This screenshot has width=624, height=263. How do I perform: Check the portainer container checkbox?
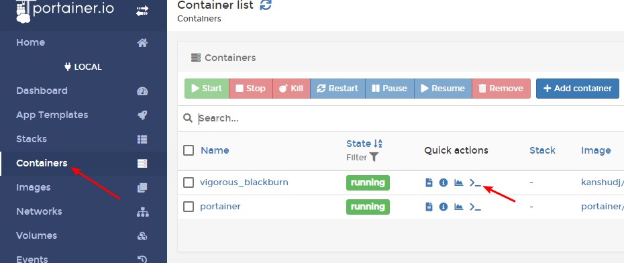tap(189, 207)
